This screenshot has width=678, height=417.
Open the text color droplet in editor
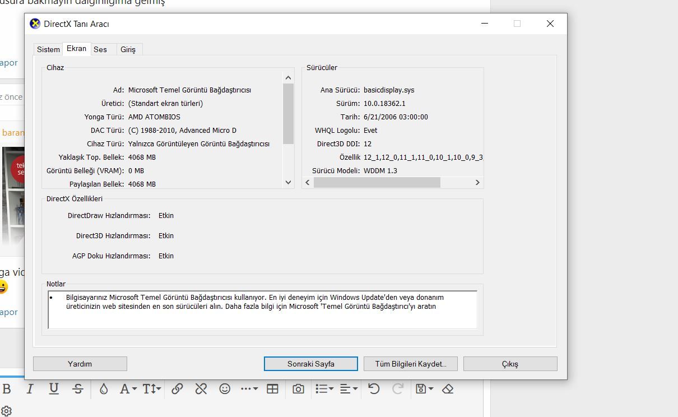[x=104, y=388]
